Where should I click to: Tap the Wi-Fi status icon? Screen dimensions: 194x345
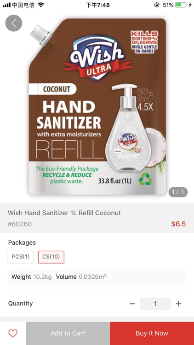pos(41,5)
